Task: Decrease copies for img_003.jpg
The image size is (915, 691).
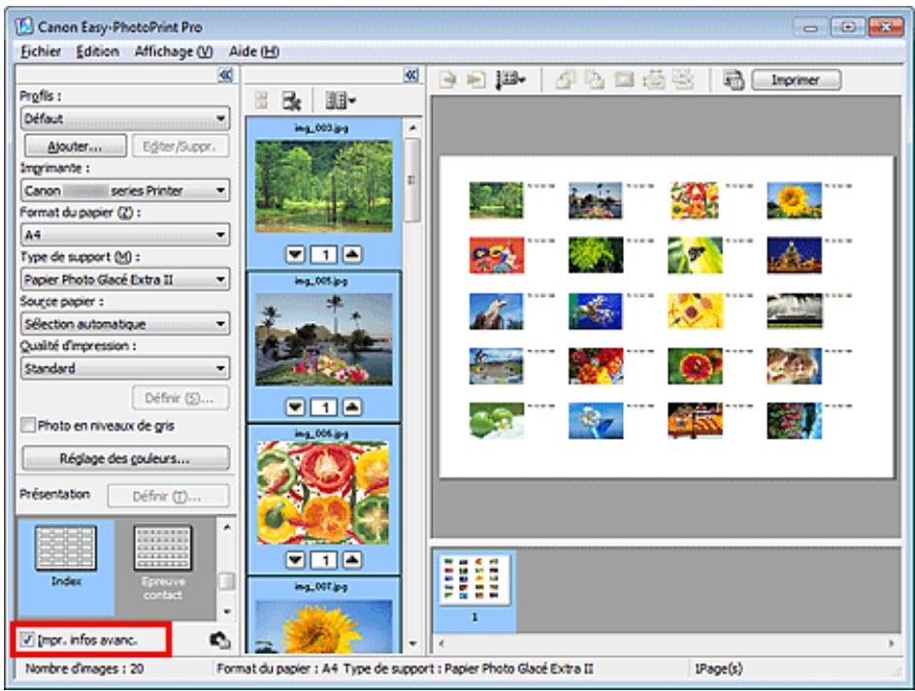Action: [x=296, y=254]
